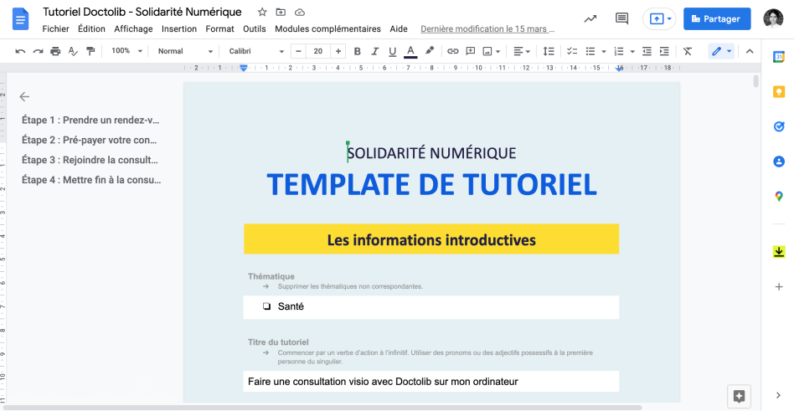Expand the zoom 100% dropdown
This screenshot has width=794, height=411.
(126, 51)
